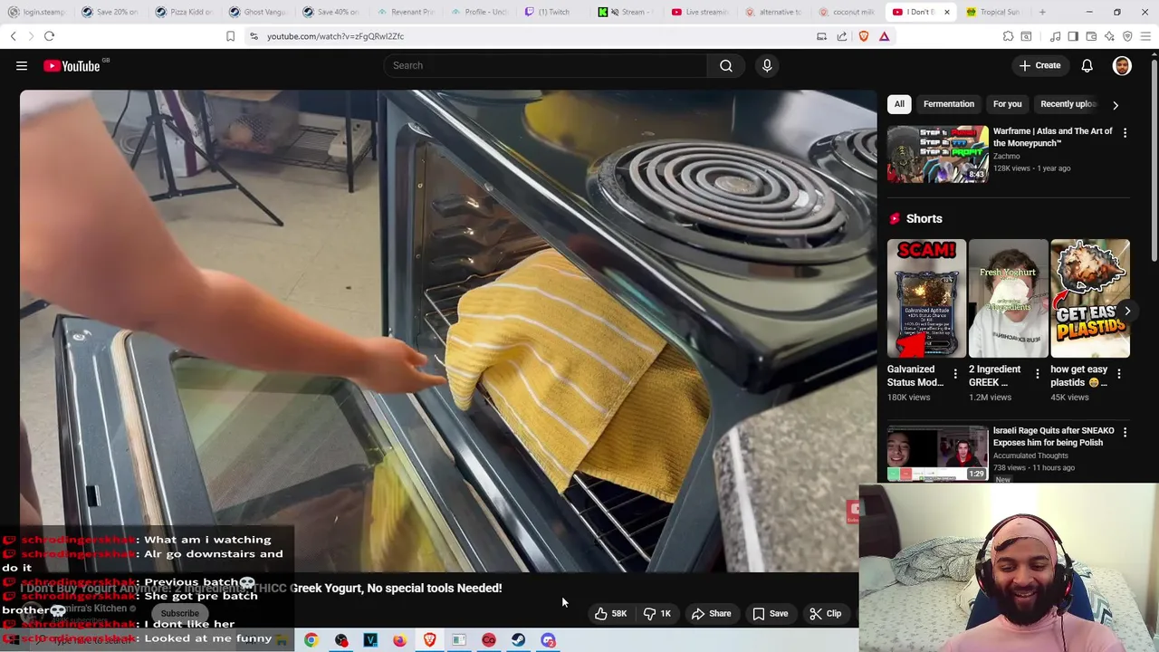Viewport: 1159px width, 652px height.
Task: Open options menu for Warframe Atlas video
Action: pyautogui.click(x=1125, y=133)
